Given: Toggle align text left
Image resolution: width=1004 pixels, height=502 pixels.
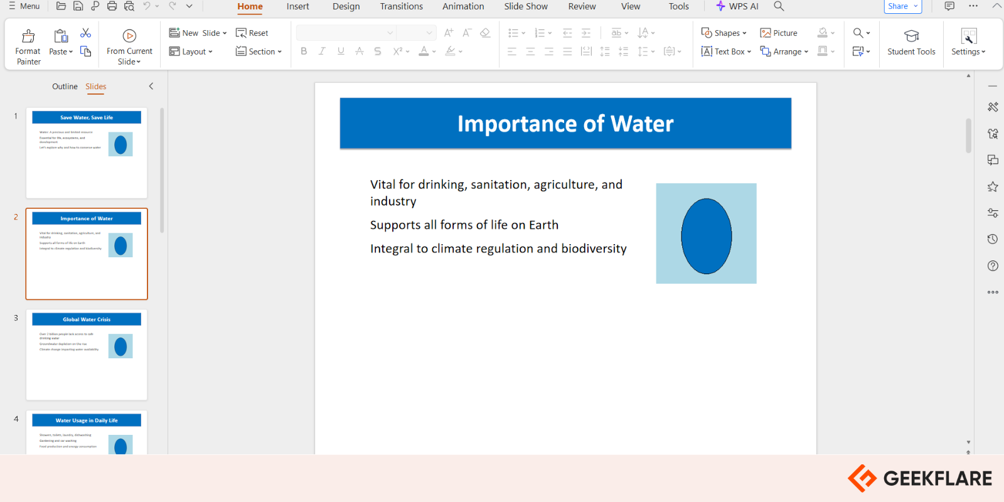Looking at the screenshot, I should (512, 51).
